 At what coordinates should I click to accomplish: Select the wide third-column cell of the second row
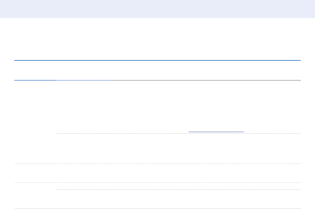tap(206, 173)
